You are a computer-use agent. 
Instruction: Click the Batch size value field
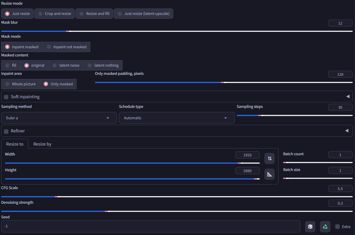(x=340, y=170)
